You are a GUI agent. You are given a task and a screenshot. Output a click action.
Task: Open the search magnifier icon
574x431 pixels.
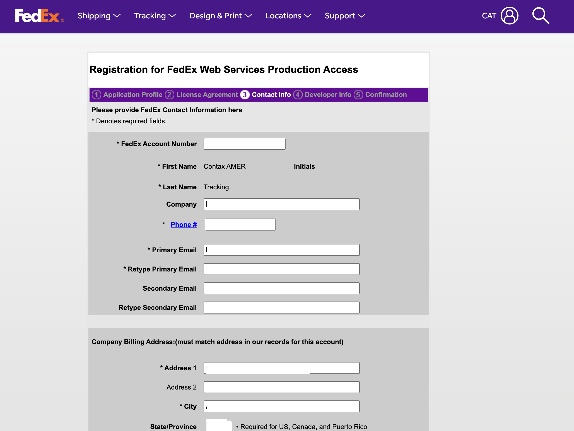(x=540, y=16)
